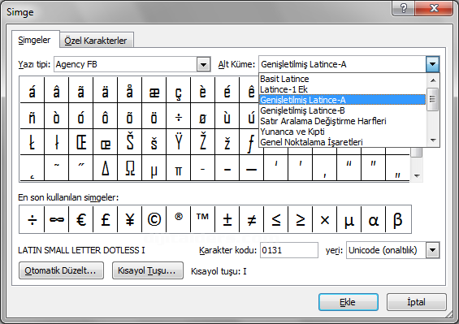
Task: Open the yeri Unicode (onaltılık) dropdown
Action: pos(433,250)
